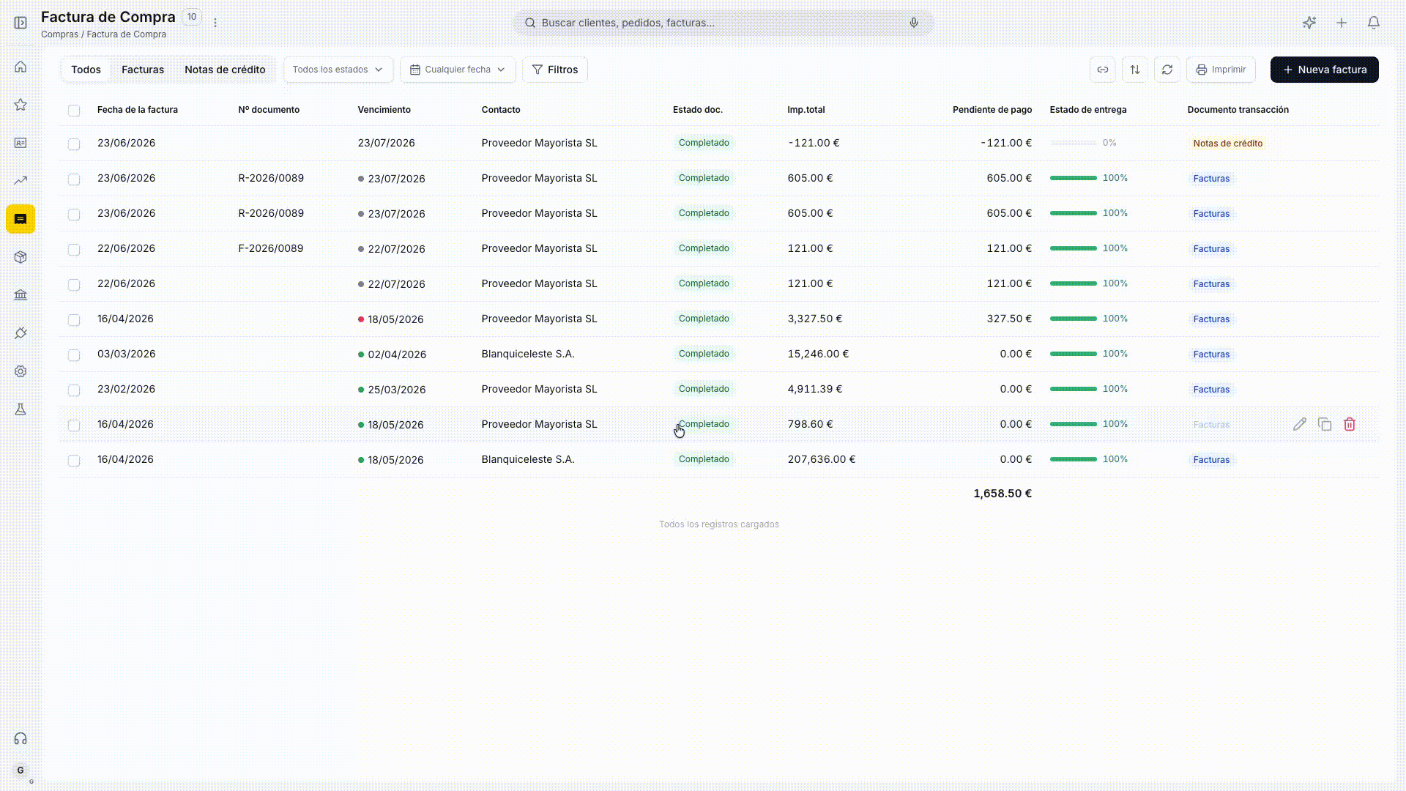This screenshot has height=791, width=1406.
Task: Open the notifications bell
Action: [x=1374, y=23]
